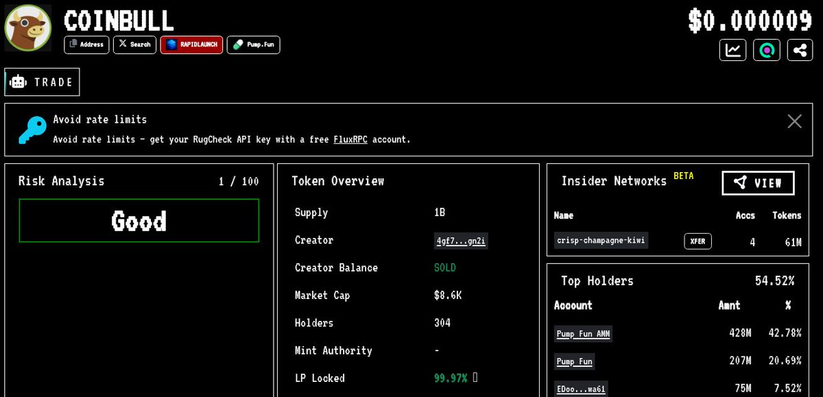The width and height of the screenshot is (823, 397).
Task: Copy token address with Address button
Action: [x=86, y=45]
